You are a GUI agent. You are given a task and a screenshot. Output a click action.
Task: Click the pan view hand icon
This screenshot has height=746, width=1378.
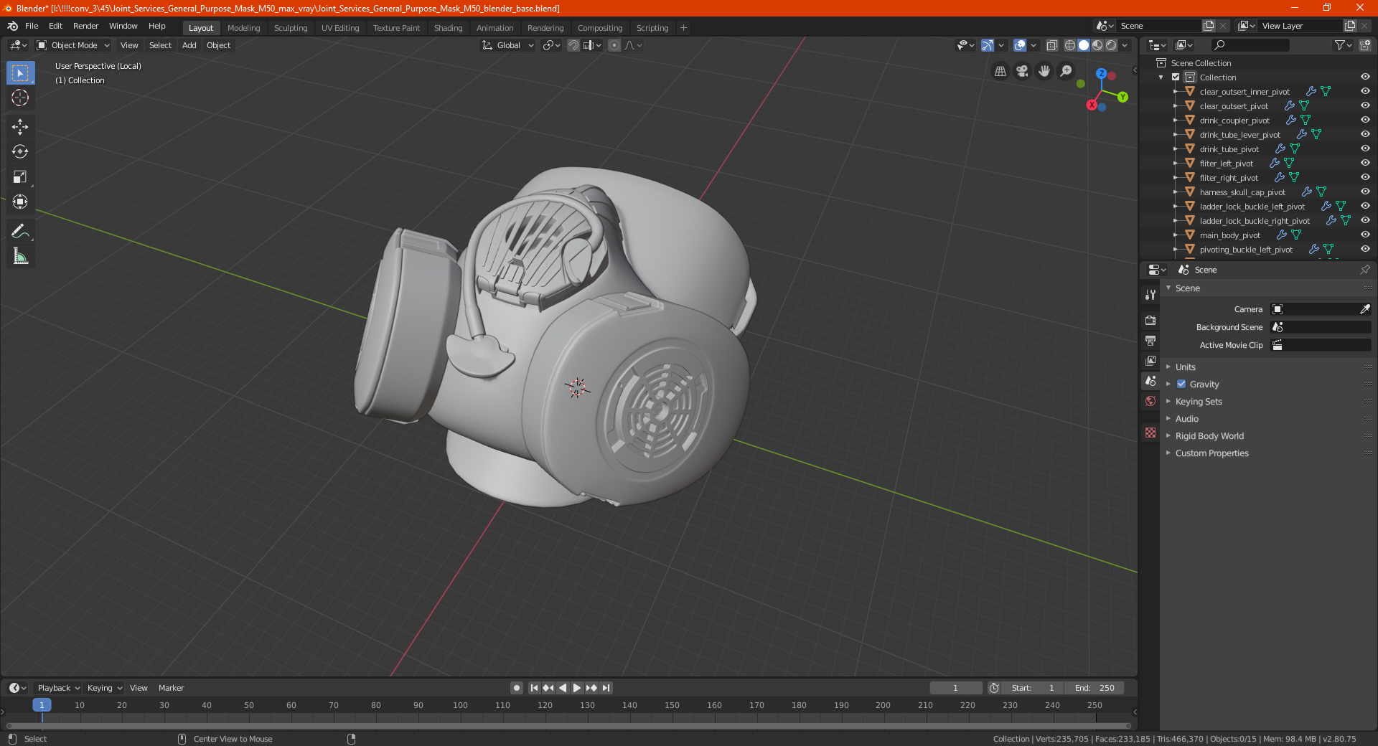click(1044, 71)
